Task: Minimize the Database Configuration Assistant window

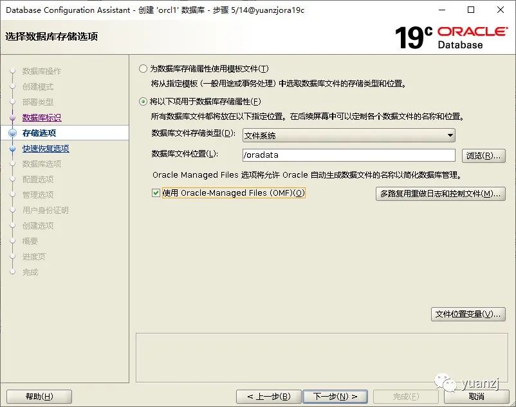Action: point(442,10)
